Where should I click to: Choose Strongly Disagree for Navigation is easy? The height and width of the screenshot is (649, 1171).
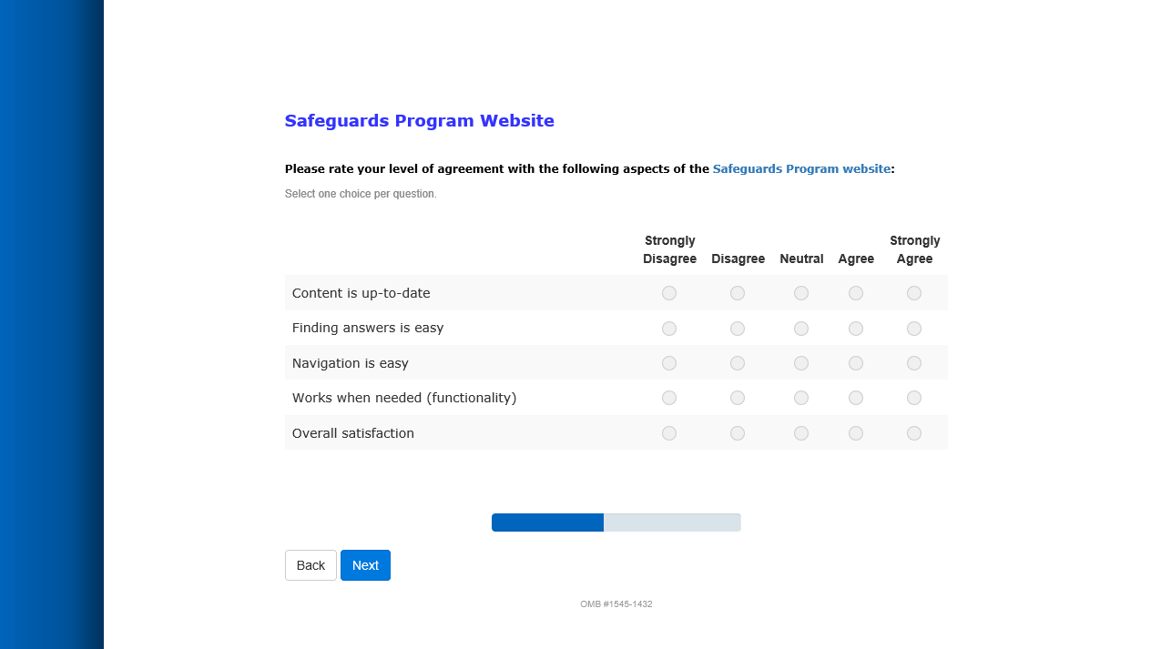[669, 363]
